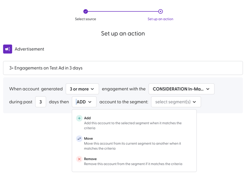Viewport: 246px width, 176px height.
Task: Click the chevron on the ADD dropdown
Action: 90,102
